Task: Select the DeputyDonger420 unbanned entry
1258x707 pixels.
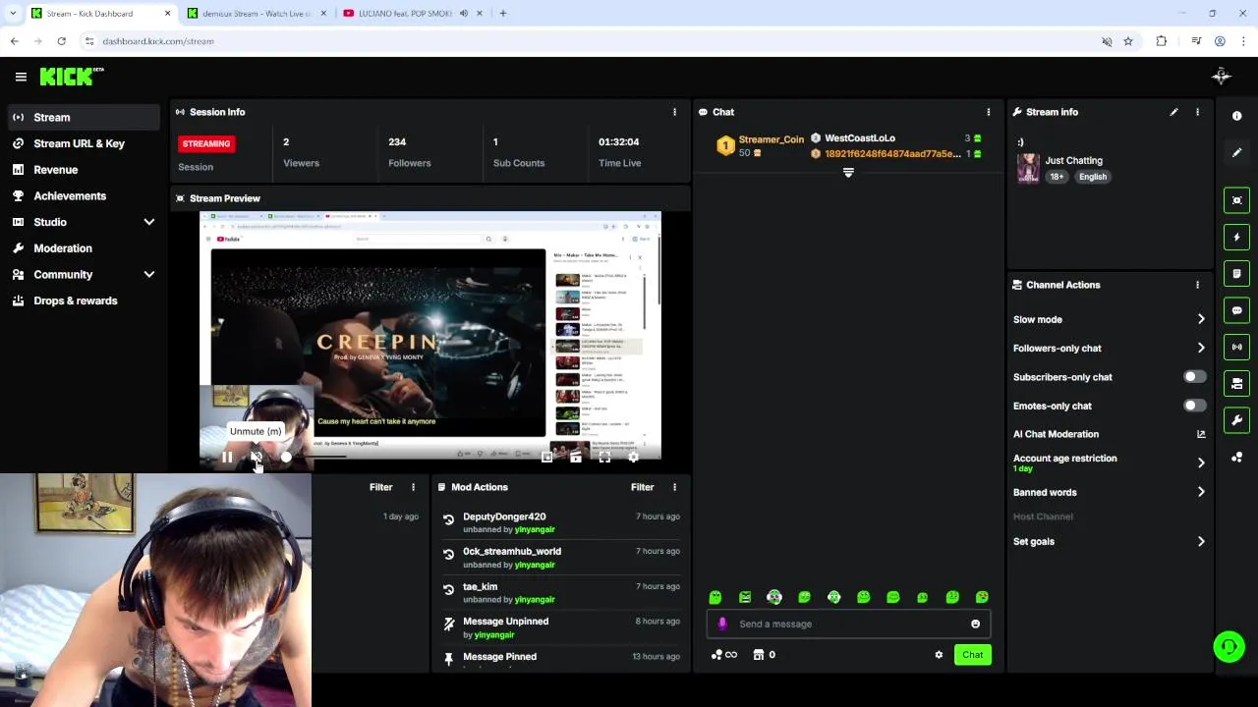Action: coord(560,522)
